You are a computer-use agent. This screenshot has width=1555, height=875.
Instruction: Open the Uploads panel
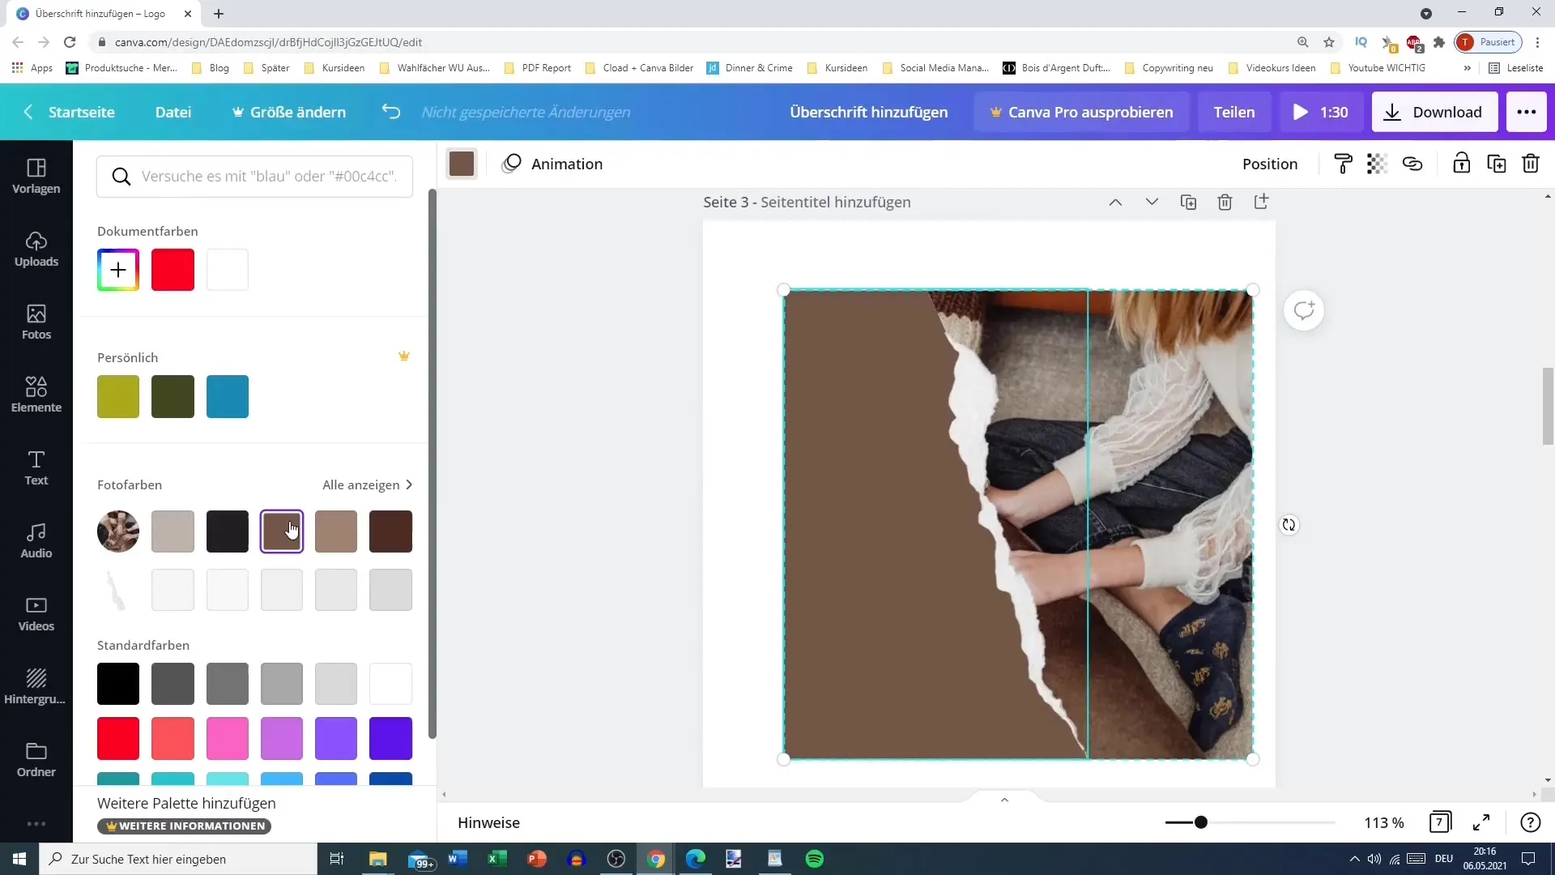click(x=36, y=248)
